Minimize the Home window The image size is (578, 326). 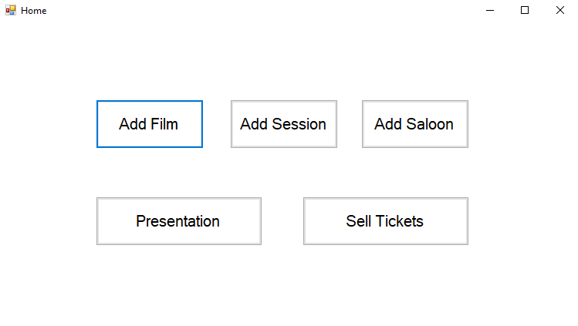tap(489, 10)
